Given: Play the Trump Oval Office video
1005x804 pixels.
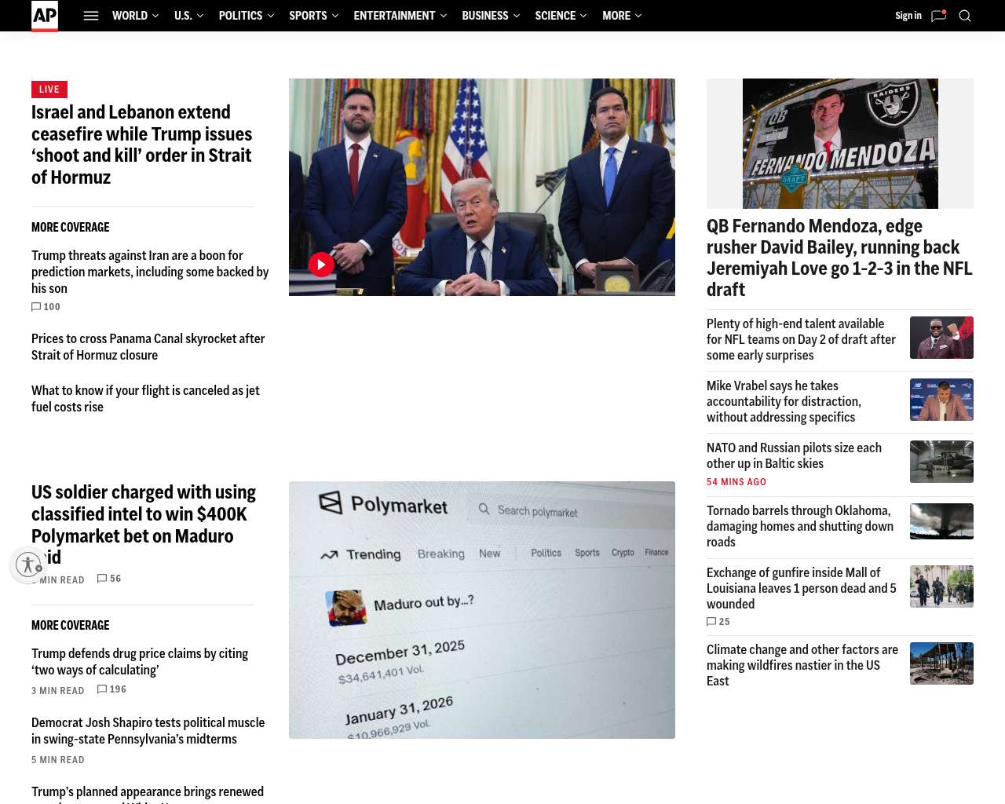Looking at the screenshot, I should pyautogui.click(x=321, y=265).
